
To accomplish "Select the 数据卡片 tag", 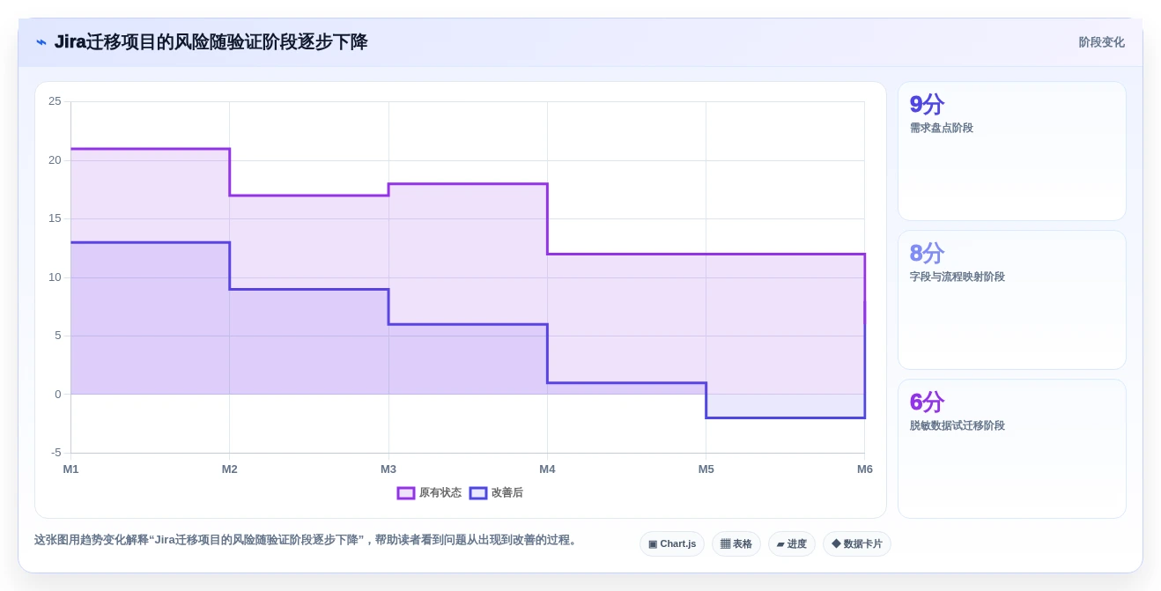I will point(857,543).
